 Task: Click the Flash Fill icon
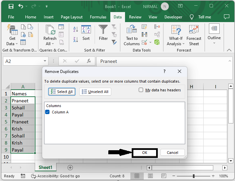(x=144, y=27)
